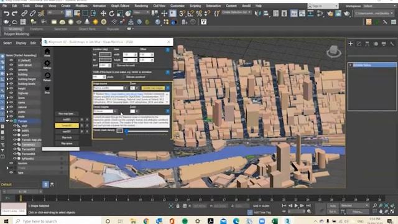
Task: Toggle visibility of the 'natural' layer
Action: pyautogui.click(x=11, y=107)
